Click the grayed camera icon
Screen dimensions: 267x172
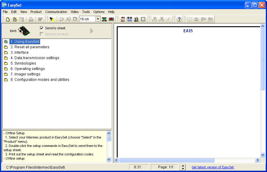tap(196, 19)
